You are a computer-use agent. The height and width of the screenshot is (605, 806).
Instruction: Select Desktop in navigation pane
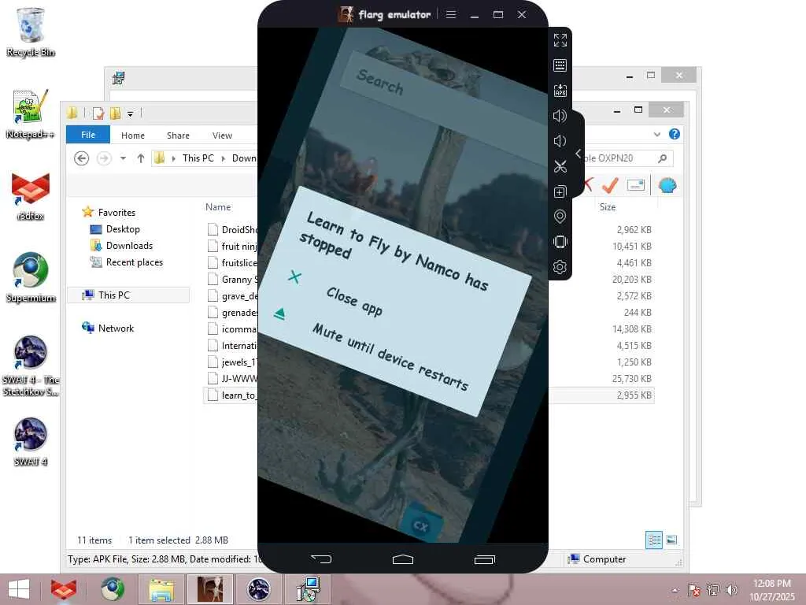pos(123,229)
